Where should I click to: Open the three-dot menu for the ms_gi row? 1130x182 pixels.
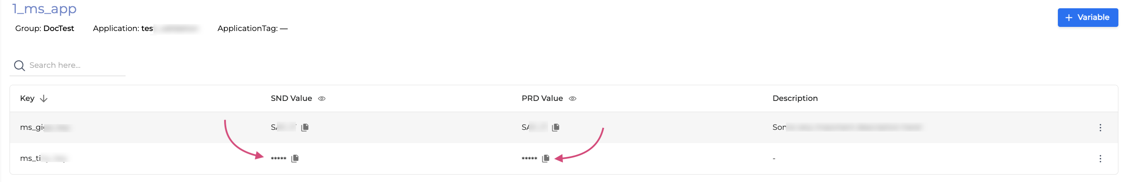pos(1100,128)
